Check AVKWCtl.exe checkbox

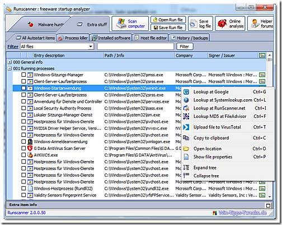click(x=23, y=155)
